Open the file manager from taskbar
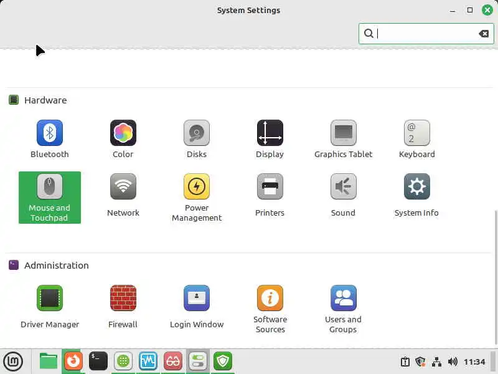498x374 pixels. click(49, 362)
